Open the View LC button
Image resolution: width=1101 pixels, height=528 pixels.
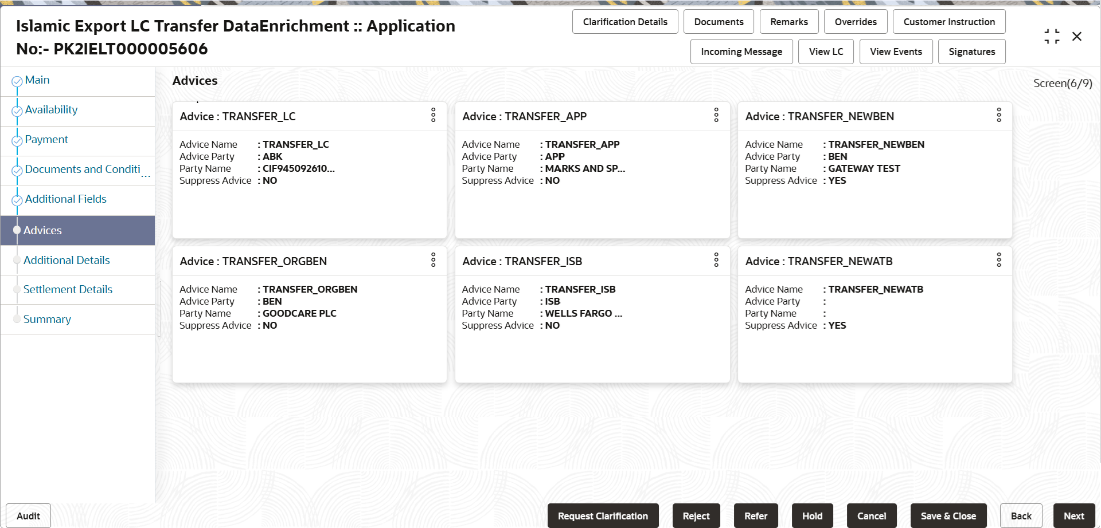826,52
